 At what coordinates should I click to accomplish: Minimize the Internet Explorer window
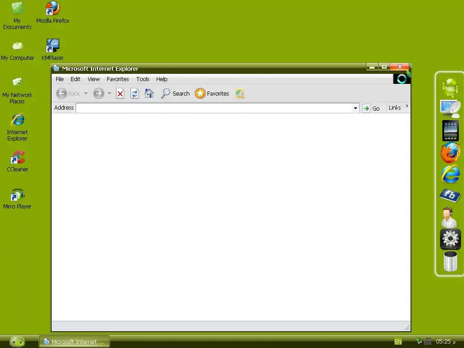point(372,67)
